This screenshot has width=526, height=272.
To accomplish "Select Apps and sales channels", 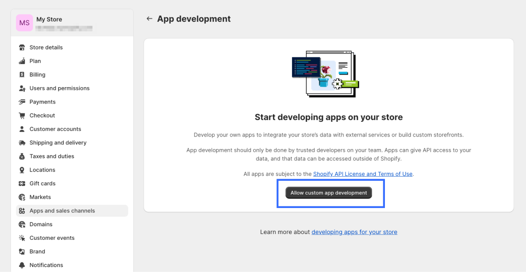I will tap(72, 211).
